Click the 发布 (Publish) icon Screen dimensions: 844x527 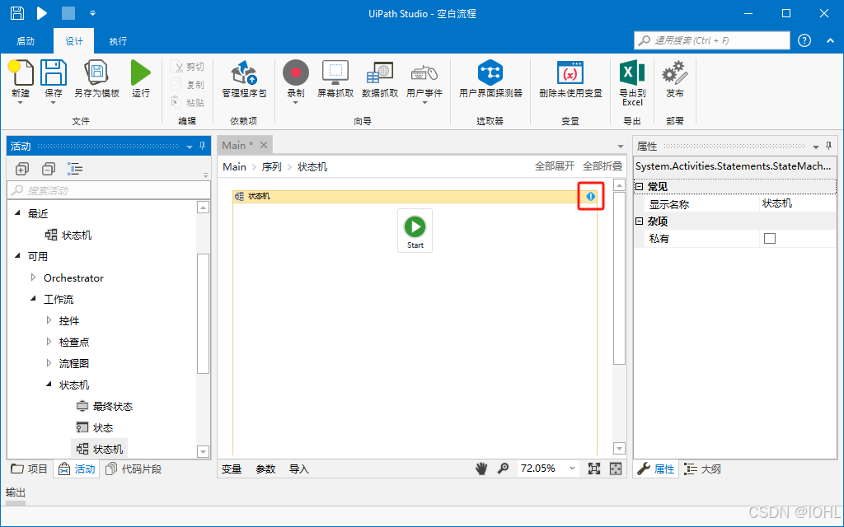pyautogui.click(x=674, y=72)
